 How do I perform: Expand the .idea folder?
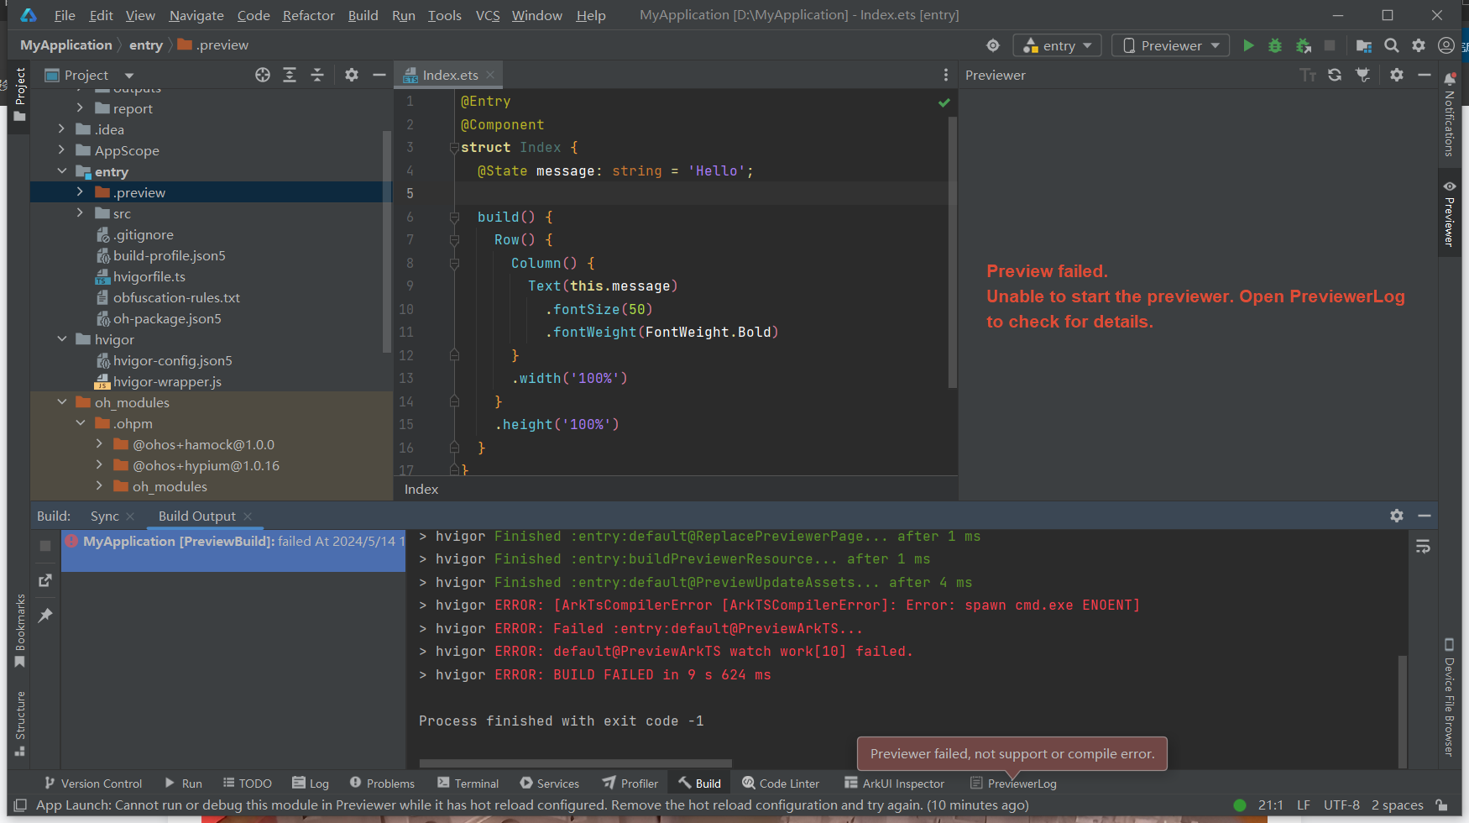[61, 129]
